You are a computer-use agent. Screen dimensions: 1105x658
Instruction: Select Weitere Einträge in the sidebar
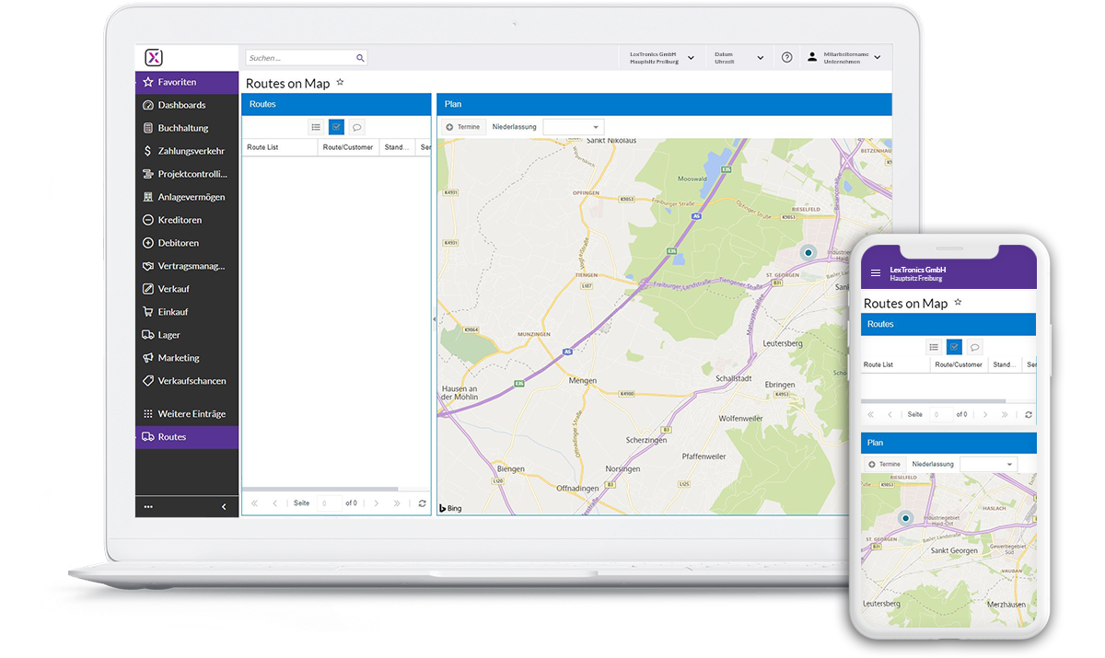point(191,414)
